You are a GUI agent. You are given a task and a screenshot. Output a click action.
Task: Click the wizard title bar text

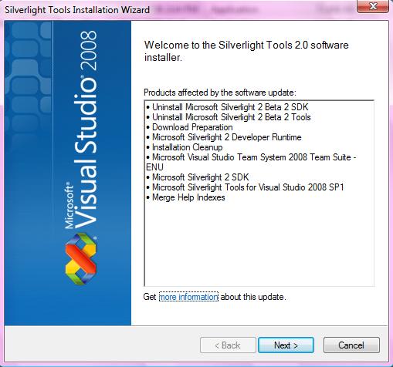pos(77,10)
